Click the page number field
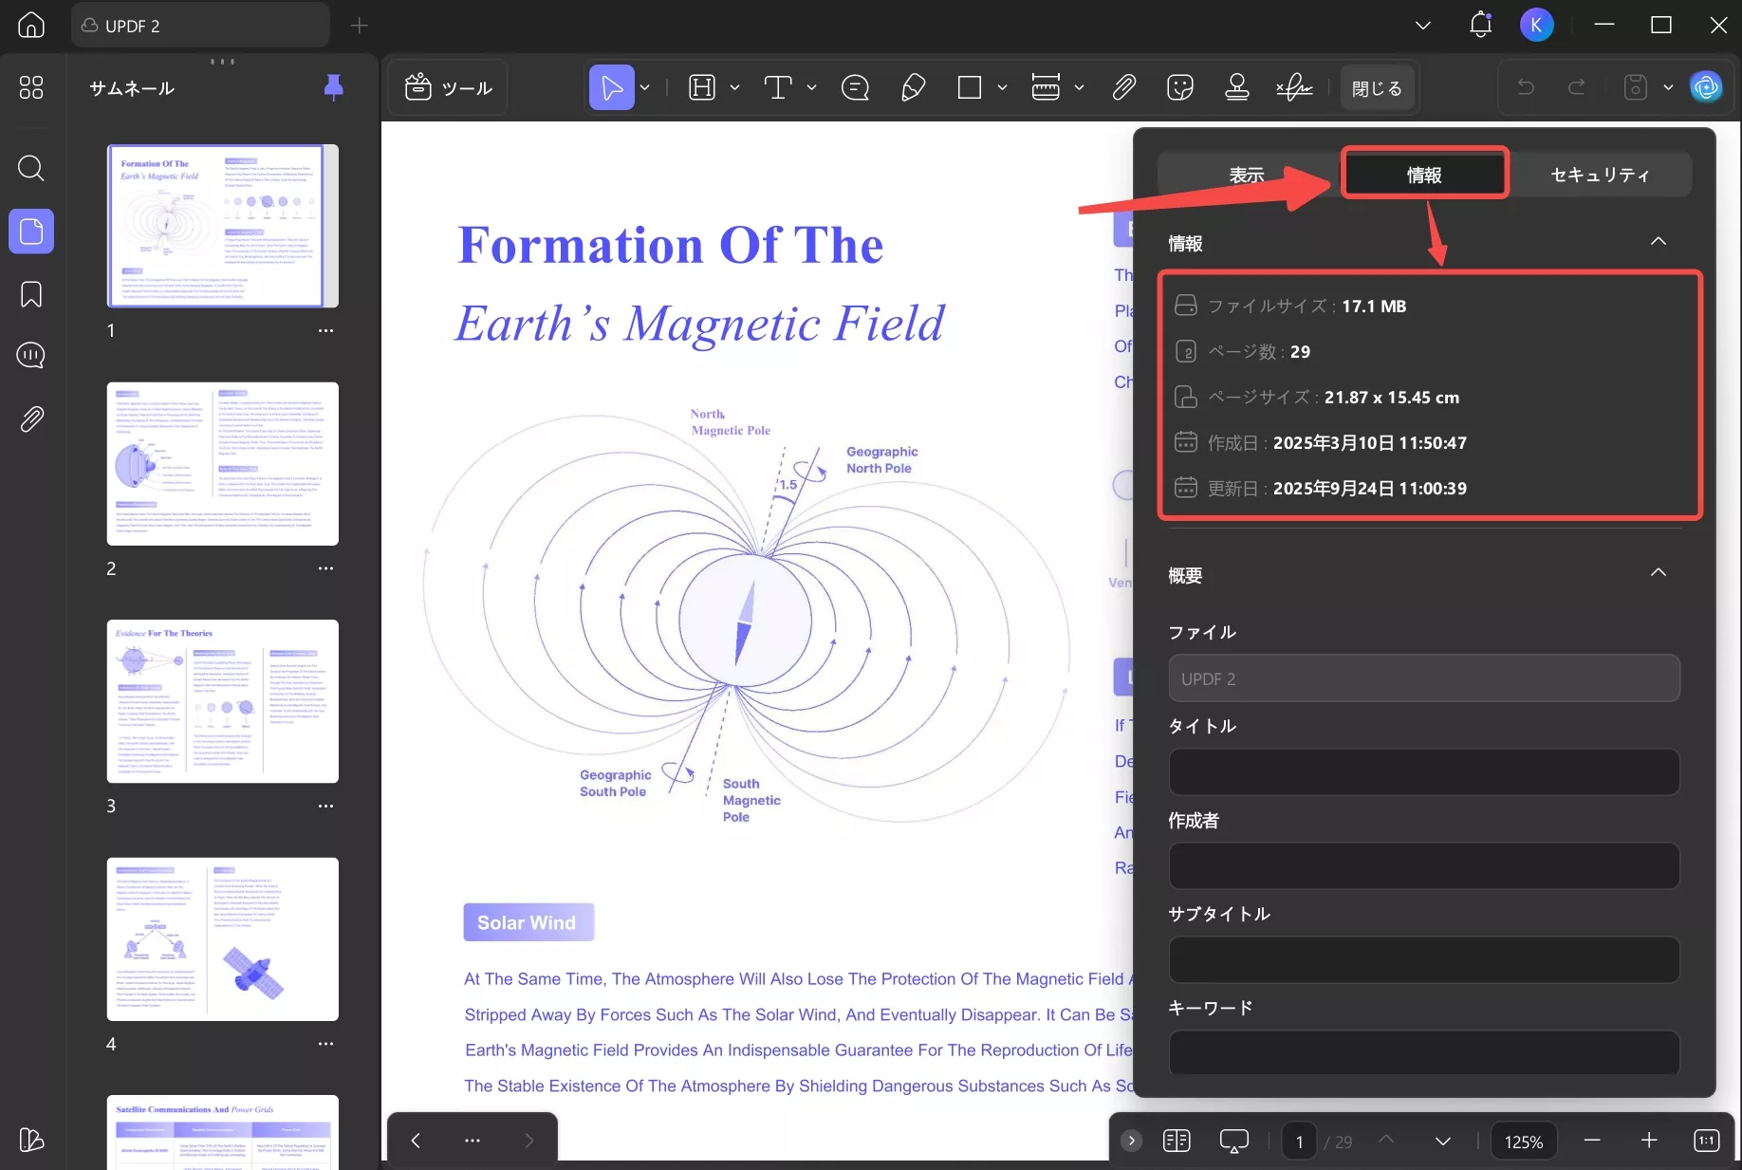Viewport: 1742px width, 1170px height. click(x=1299, y=1142)
